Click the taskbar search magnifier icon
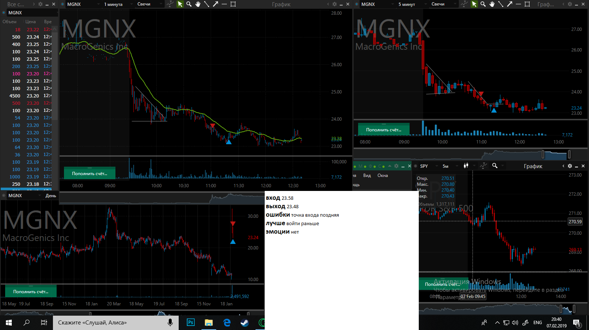Image resolution: width=589 pixels, height=330 pixels. (26, 323)
